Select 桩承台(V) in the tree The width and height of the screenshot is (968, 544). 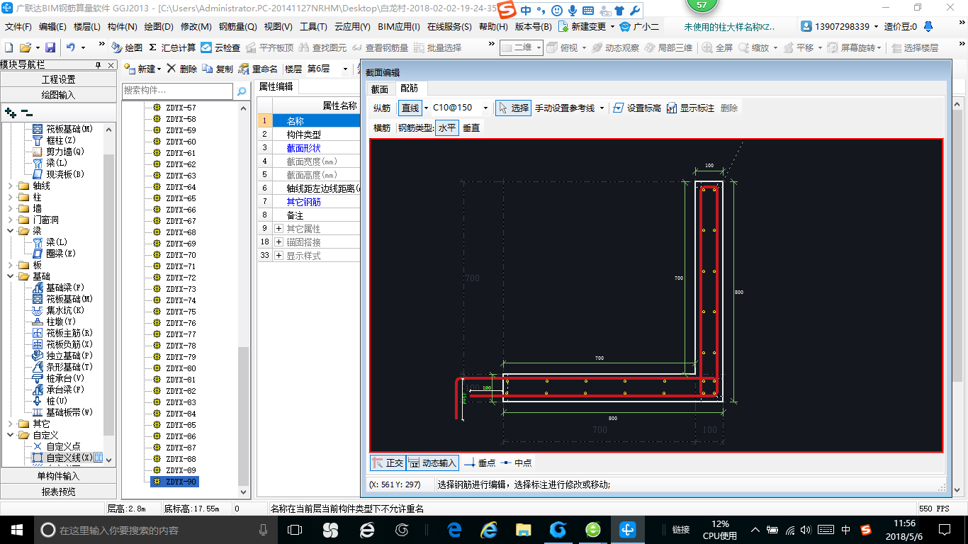[58, 378]
